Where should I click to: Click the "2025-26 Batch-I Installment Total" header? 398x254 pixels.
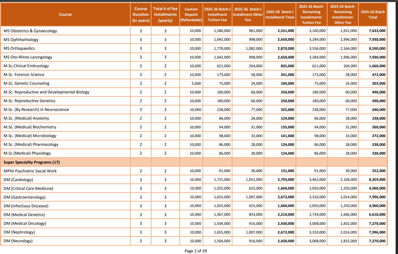click(x=280, y=14)
